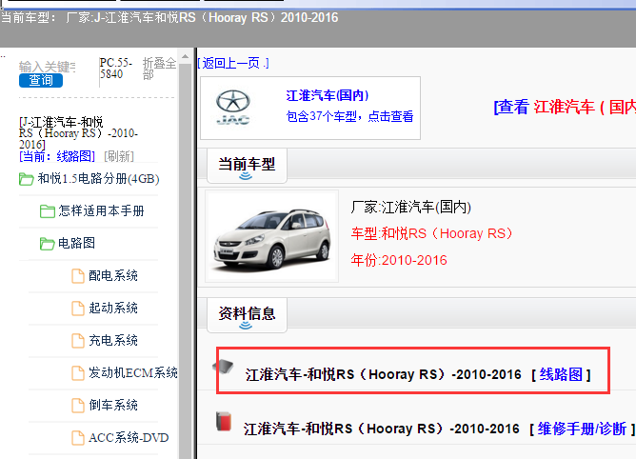This screenshot has width=636, height=459.
Task: Click the page icon beside 配电系统
Action: point(78,276)
